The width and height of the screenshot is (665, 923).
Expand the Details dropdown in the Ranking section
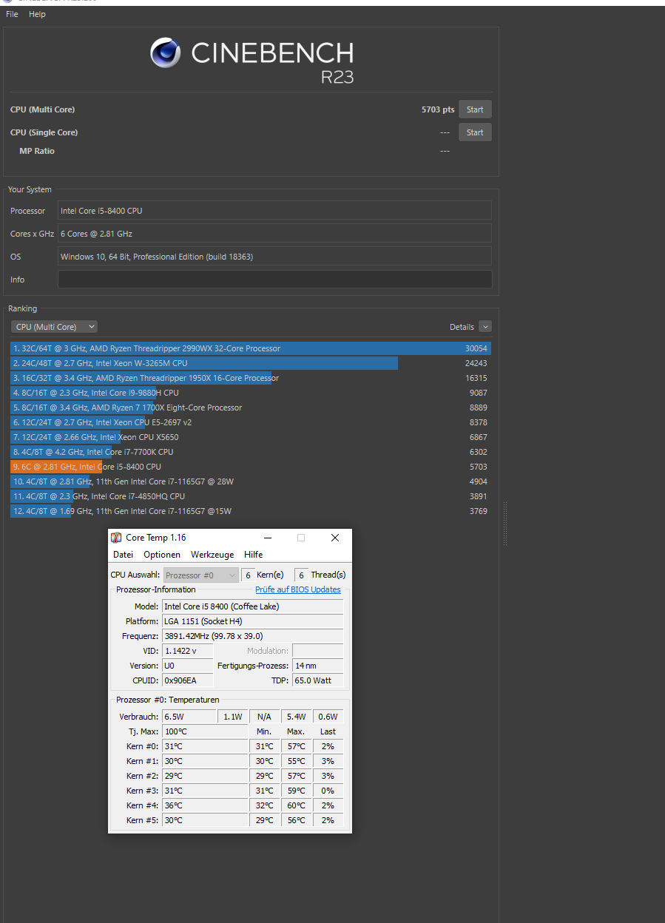(x=486, y=326)
